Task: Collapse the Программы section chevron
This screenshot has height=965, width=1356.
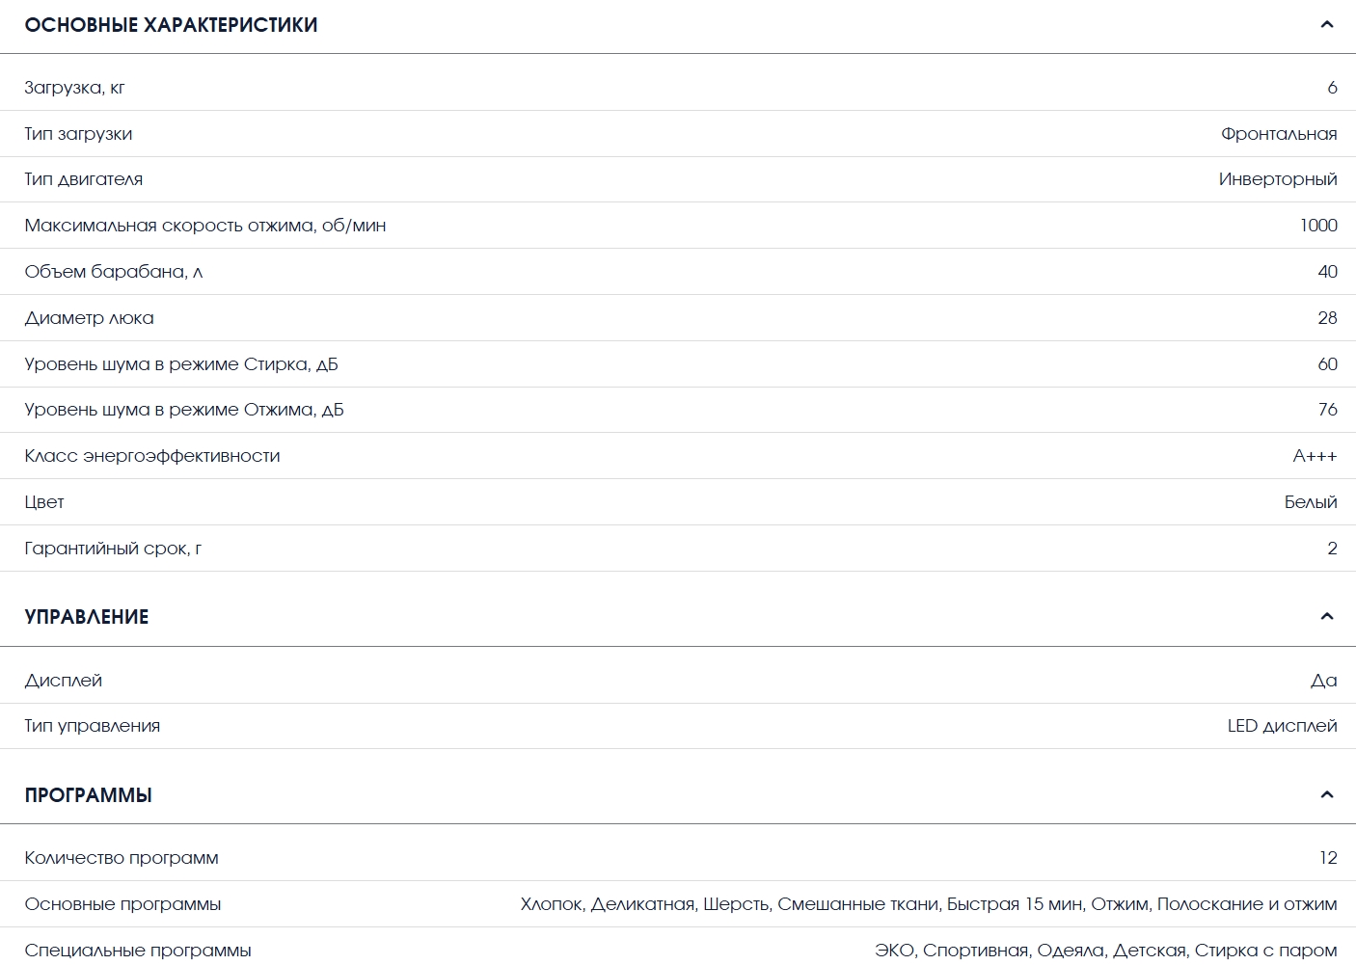Action: click(x=1326, y=795)
